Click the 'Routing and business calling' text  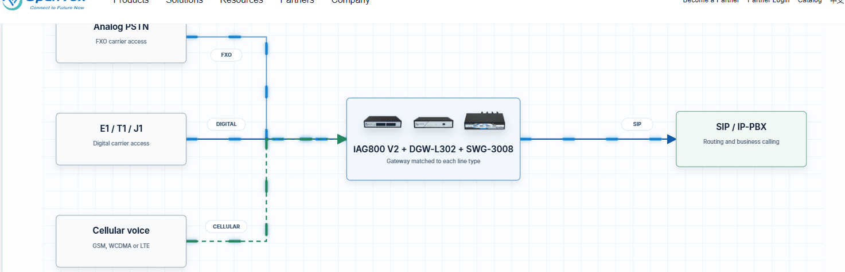click(741, 141)
